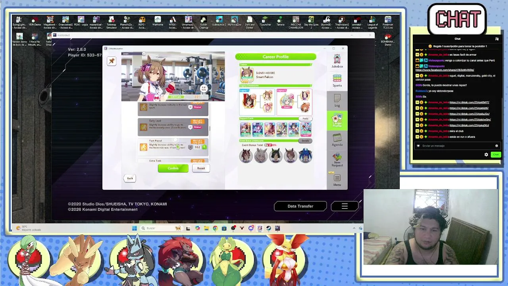Select the Career Profile side tab
508x286 pixels.
click(x=337, y=120)
